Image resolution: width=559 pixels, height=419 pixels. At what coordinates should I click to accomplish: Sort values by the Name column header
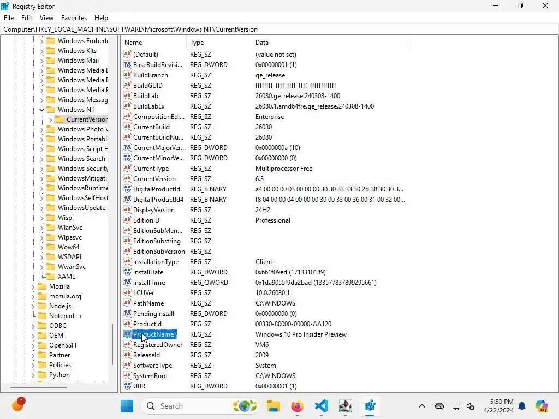(x=153, y=43)
